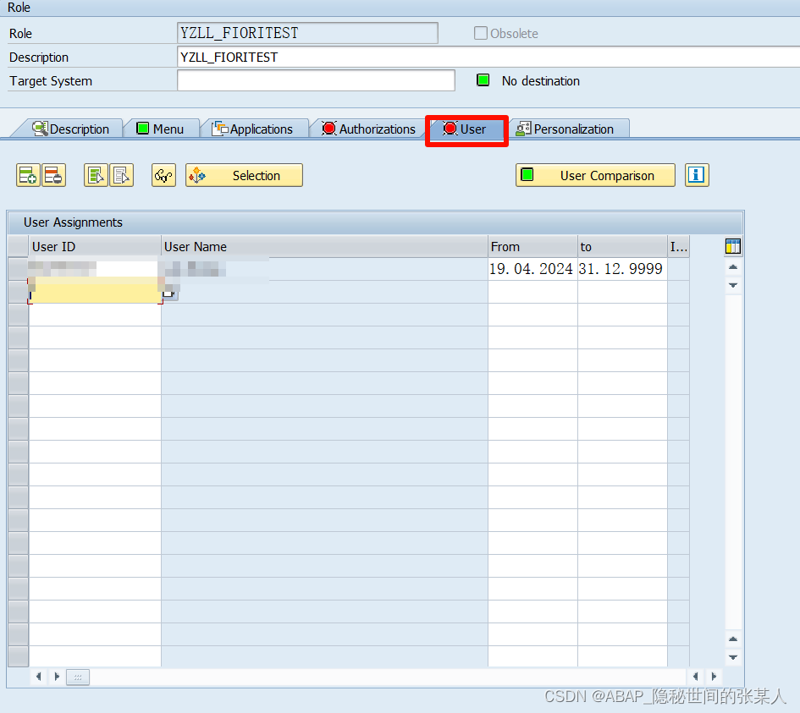Switch to the Authorizations tab
This screenshot has width=800, height=713.
(368, 129)
